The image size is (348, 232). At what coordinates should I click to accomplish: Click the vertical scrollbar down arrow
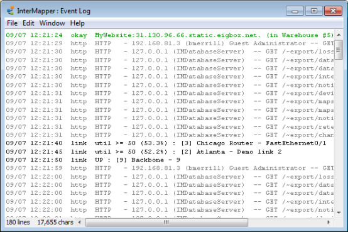(x=339, y=213)
